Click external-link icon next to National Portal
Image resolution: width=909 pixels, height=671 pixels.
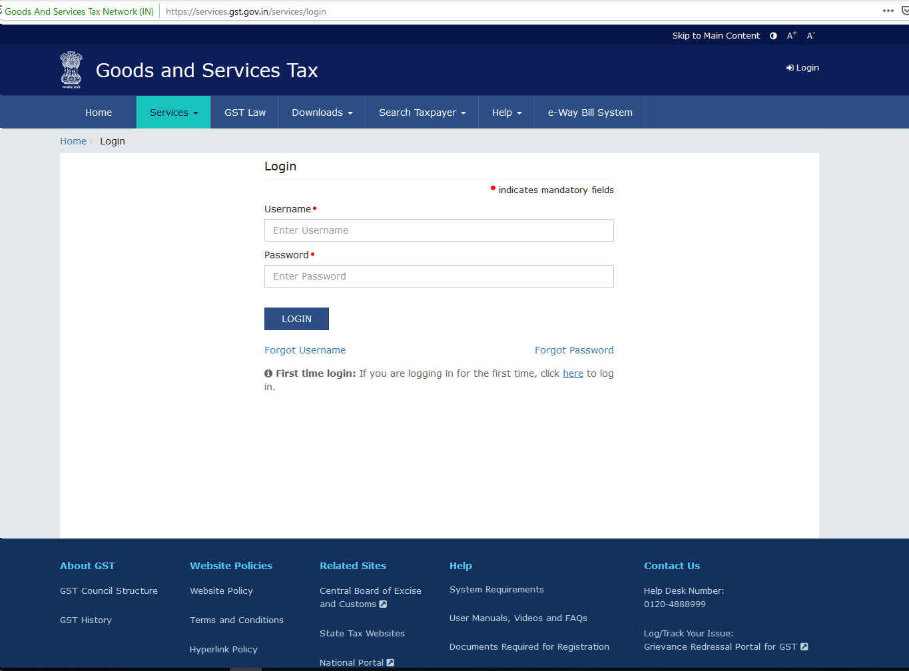pyautogui.click(x=390, y=662)
